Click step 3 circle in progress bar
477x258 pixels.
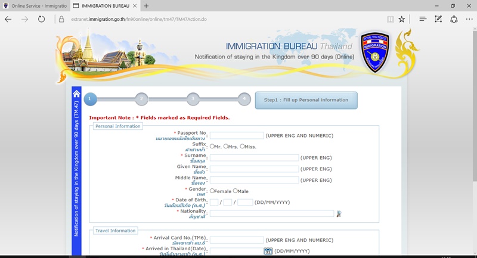point(193,99)
